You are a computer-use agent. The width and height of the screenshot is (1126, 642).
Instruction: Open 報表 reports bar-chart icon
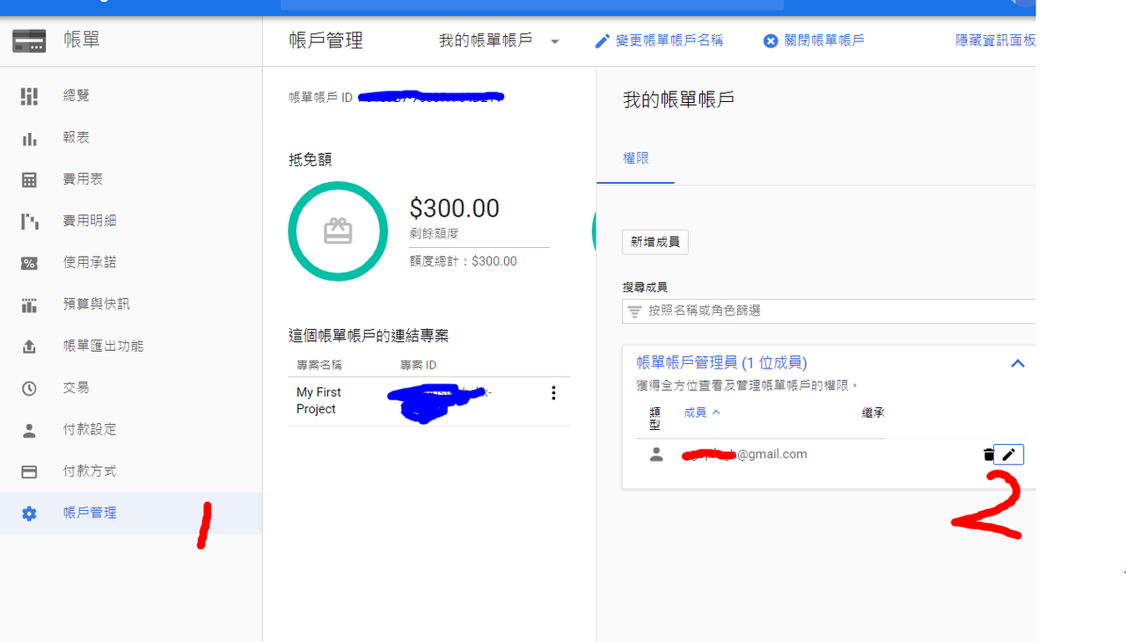pos(29,138)
